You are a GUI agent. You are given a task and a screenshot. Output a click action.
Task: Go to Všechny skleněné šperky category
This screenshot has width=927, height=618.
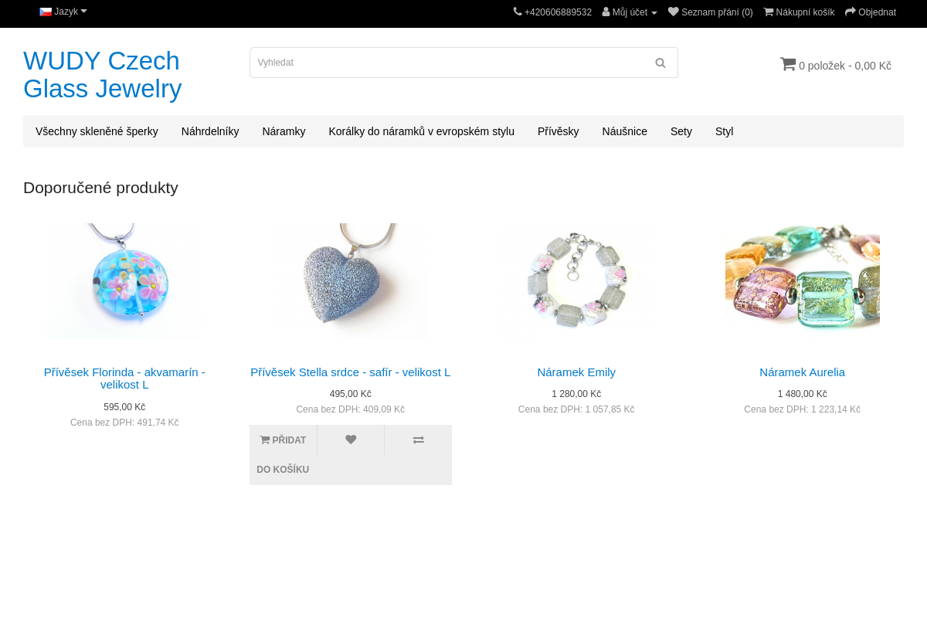[x=97, y=131]
